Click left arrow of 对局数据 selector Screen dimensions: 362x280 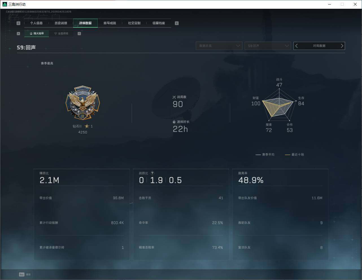(x=296, y=46)
